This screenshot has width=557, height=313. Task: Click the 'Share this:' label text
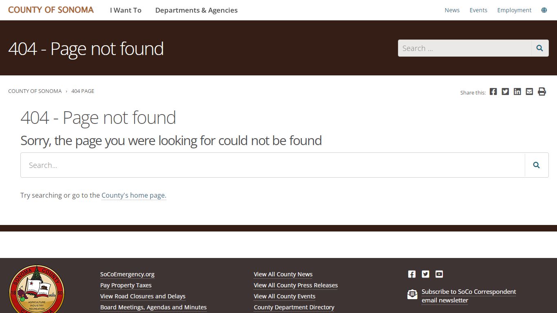pyautogui.click(x=473, y=93)
